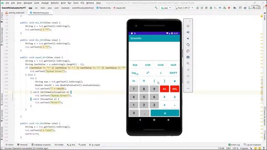Screen dimensions: 267x150
Task: Tap the digit 7 calculator key
Action: [133, 89]
